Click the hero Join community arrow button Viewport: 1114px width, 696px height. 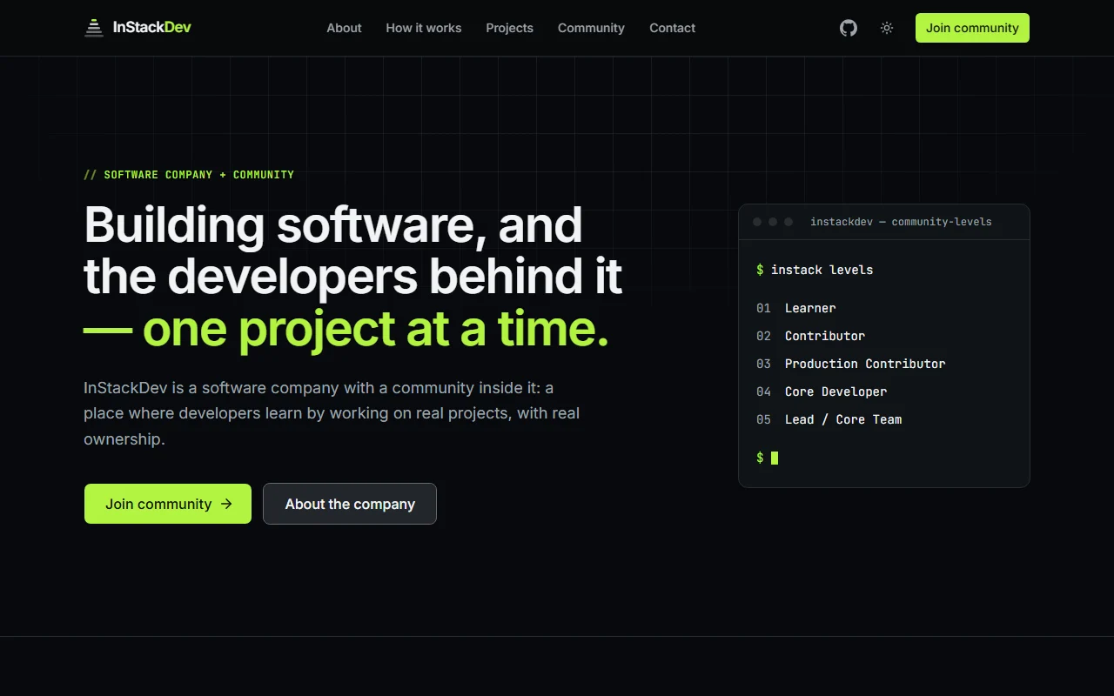pyautogui.click(x=168, y=504)
